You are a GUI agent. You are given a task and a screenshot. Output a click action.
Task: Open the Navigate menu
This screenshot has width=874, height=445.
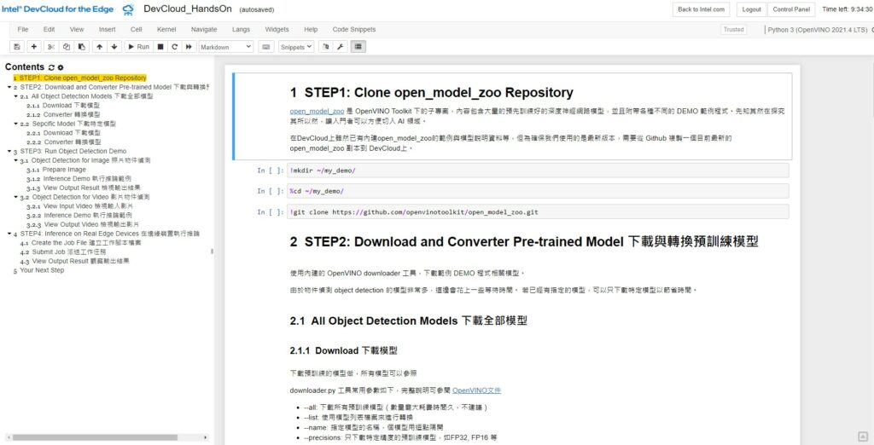coord(204,30)
